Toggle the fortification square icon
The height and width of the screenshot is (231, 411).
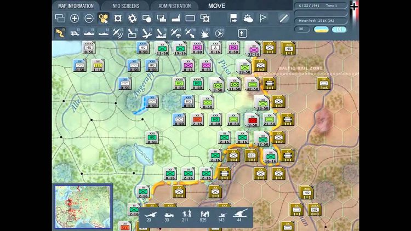[118, 18]
